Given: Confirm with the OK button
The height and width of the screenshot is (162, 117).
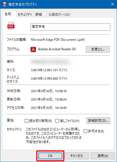Looking at the screenshot, I should tap(50, 156).
